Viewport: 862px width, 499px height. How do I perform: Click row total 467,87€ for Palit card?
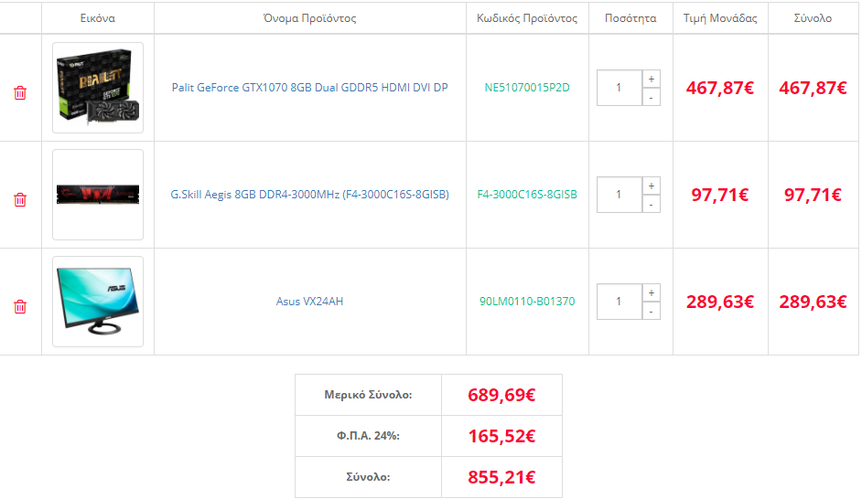814,88
